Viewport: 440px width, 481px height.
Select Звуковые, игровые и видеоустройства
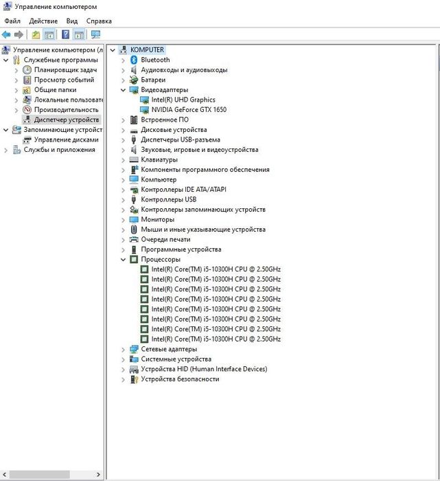[200, 150]
